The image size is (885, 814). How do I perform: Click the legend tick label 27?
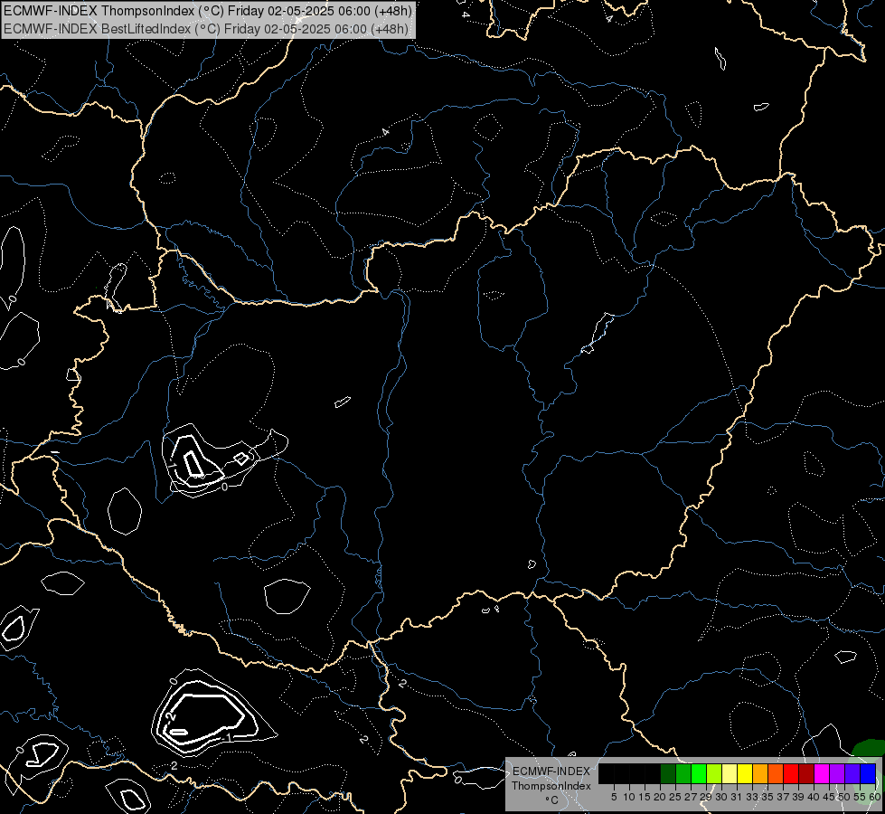[691, 797]
